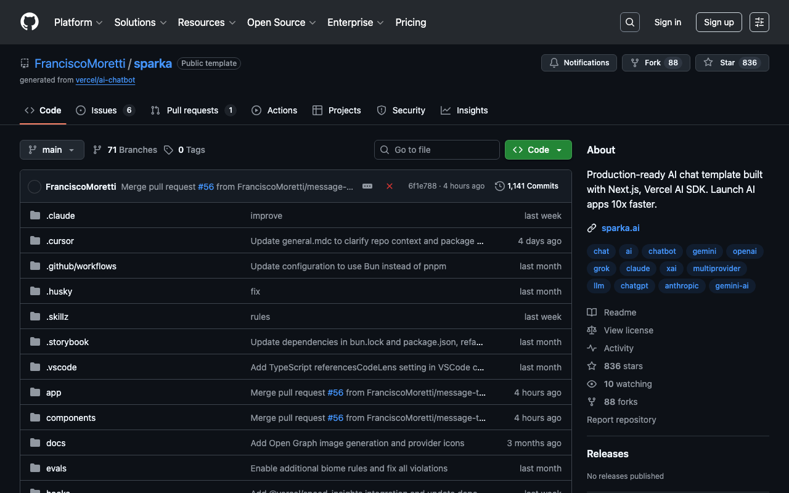Click the tags icon next to Tags
The height and width of the screenshot is (493, 789).
point(169,150)
